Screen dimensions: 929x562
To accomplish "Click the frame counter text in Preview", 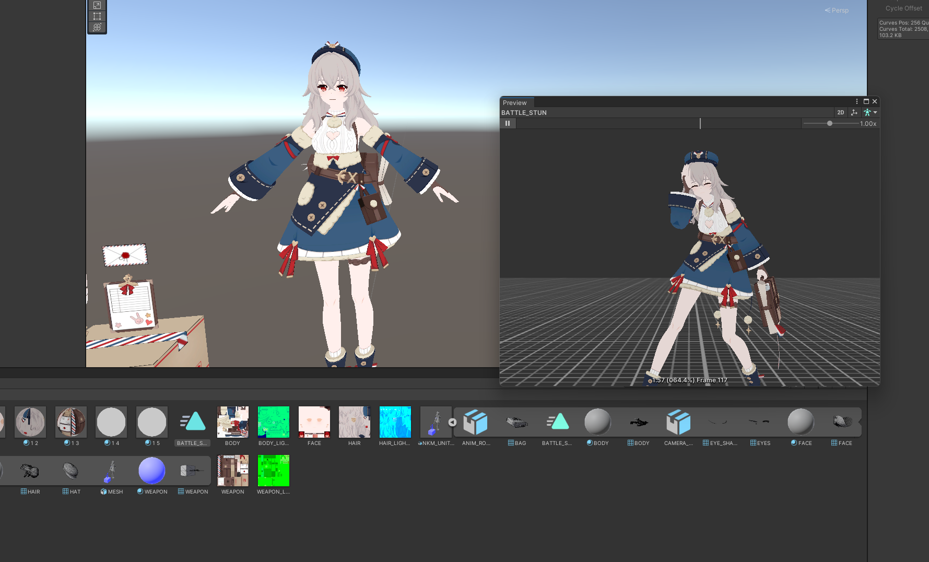I will tap(690, 380).
